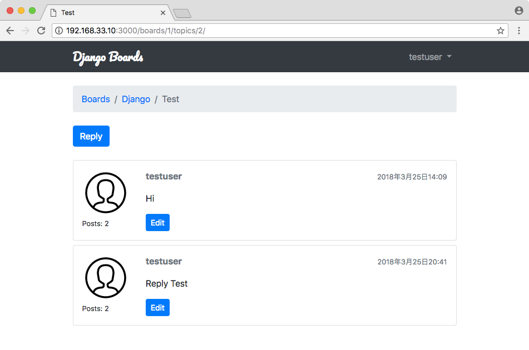View site info via the info icon
Viewport: 529px width, 350px height.
tap(59, 31)
